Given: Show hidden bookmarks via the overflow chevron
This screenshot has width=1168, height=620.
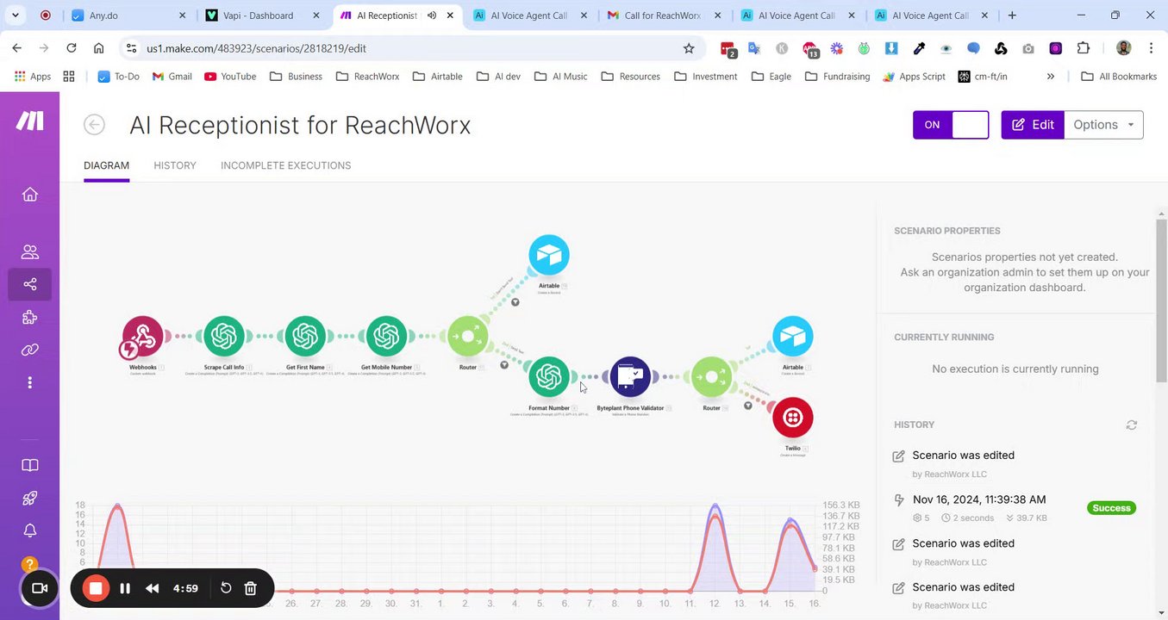Looking at the screenshot, I should click(x=1051, y=77).
